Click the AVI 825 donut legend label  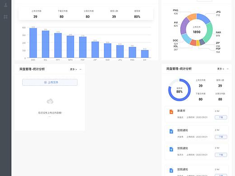coord(176,24)
